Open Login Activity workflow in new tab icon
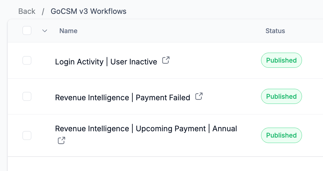Viewport: 323px width, 171px height. point(166,60)
